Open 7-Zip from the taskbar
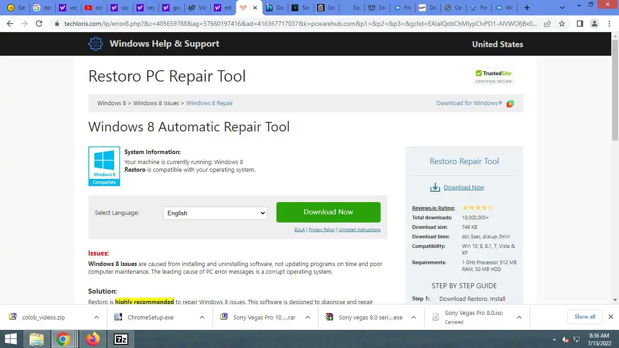Viewport: 619px width, 348px height. (121, 339)
